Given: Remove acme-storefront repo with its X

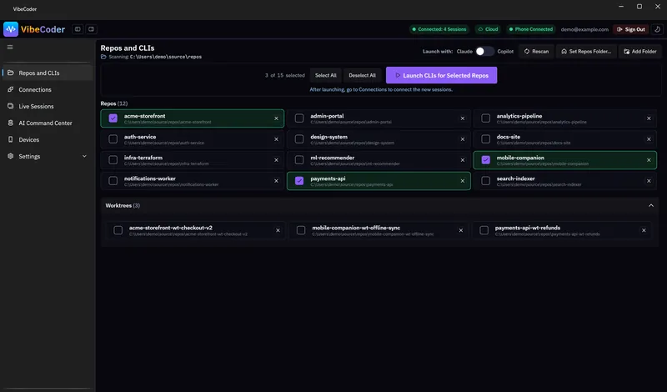Looking at the screenshot, I should (x=276, y=118).
